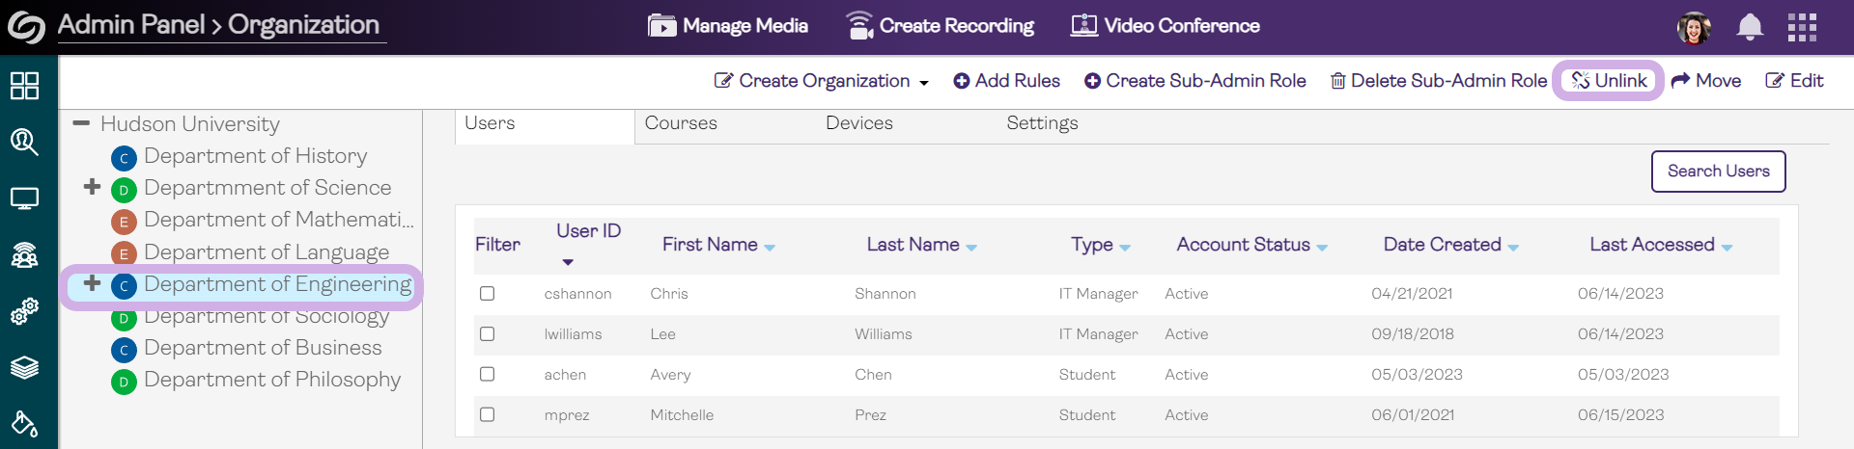Open the Create Organization dropdown
Viewport: 1854px width, 449px height.
point(822,81)
